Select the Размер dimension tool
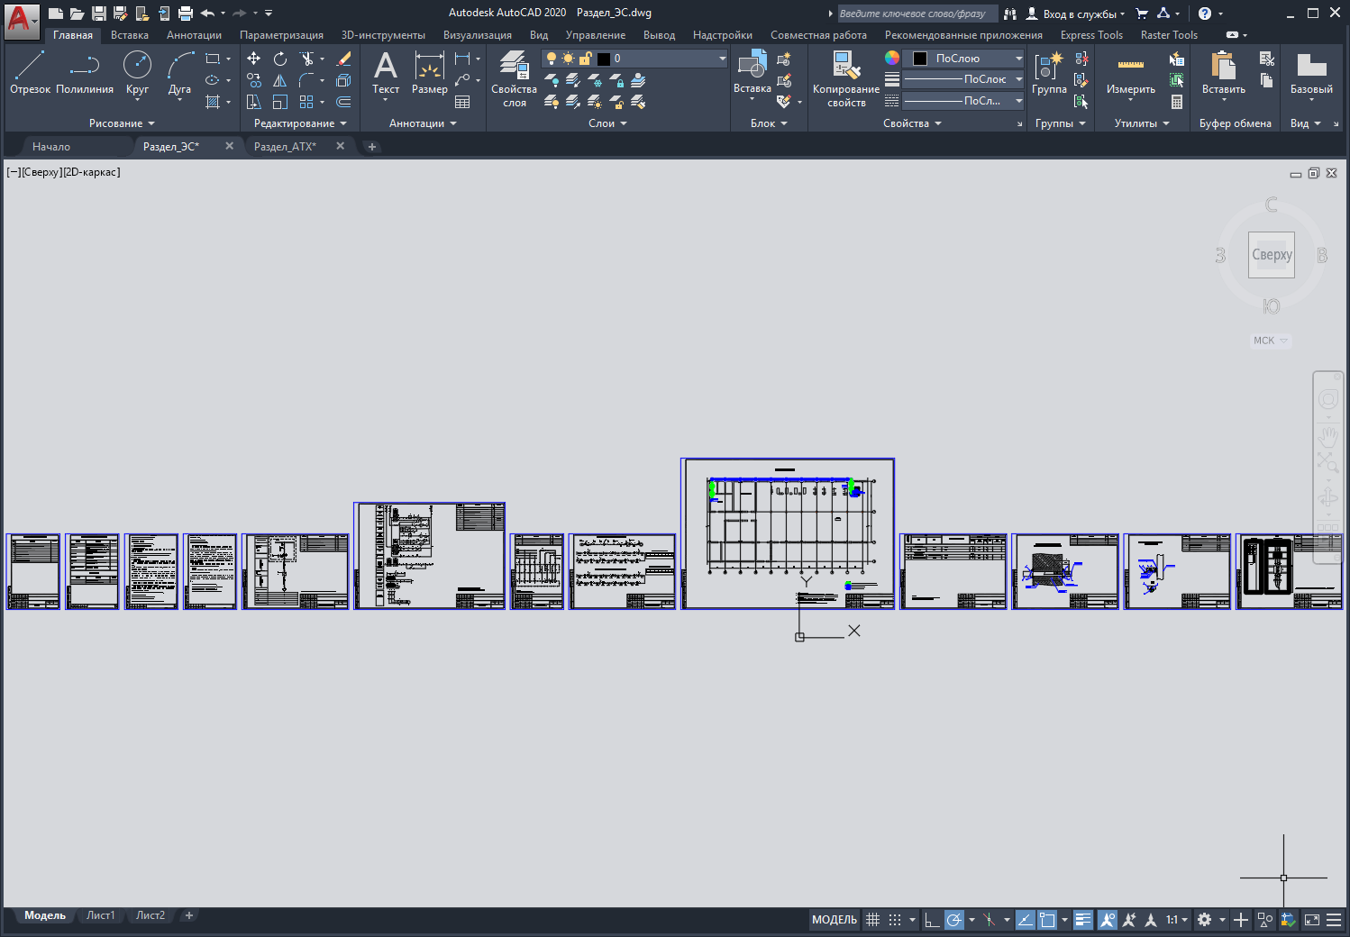The height and width of the screenshot is (937, 1350). (429, 72)
